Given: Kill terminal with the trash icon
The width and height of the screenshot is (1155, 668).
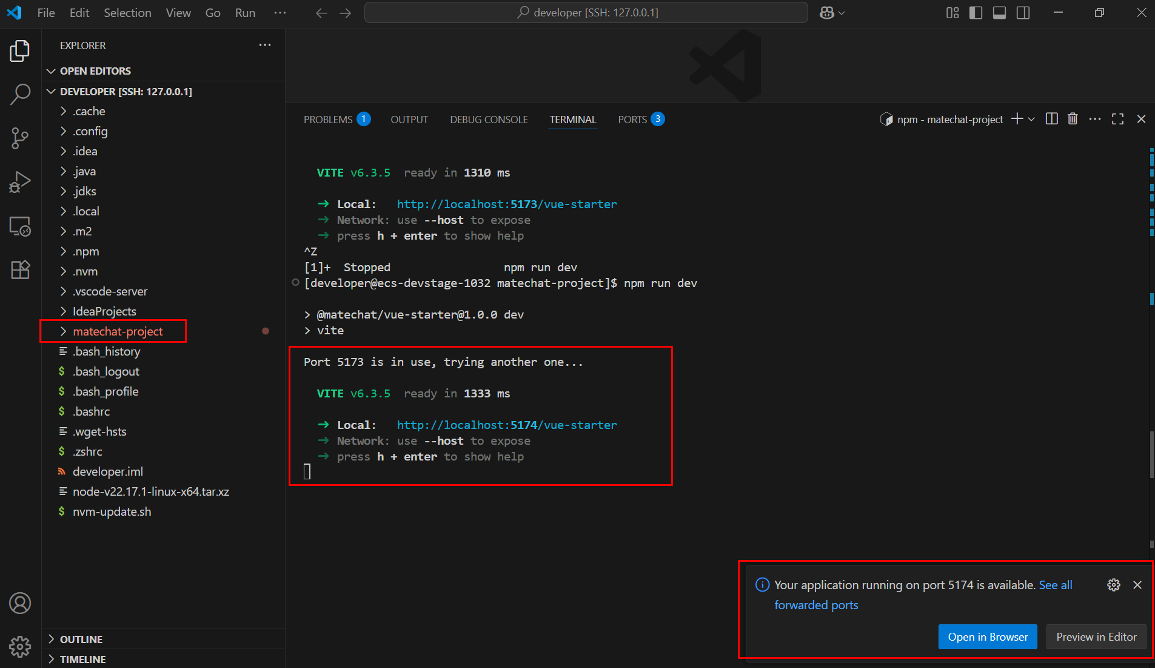Looking at the screenshot, I should [x=1073, y=119].
